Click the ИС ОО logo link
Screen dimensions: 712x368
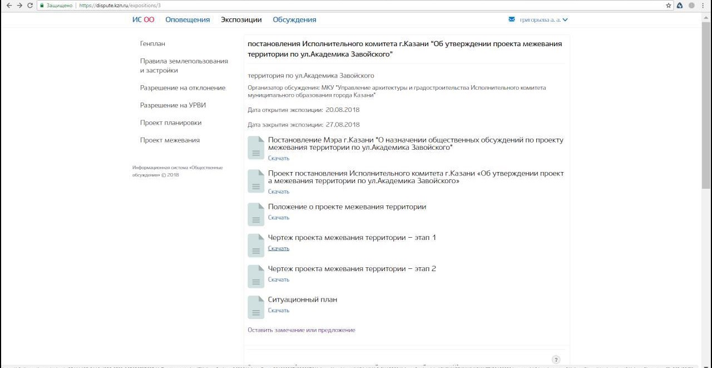click(x=143, y=19)
